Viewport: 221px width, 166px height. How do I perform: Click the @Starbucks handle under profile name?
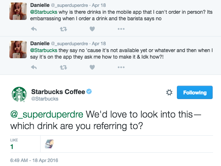tap(45, 99)
